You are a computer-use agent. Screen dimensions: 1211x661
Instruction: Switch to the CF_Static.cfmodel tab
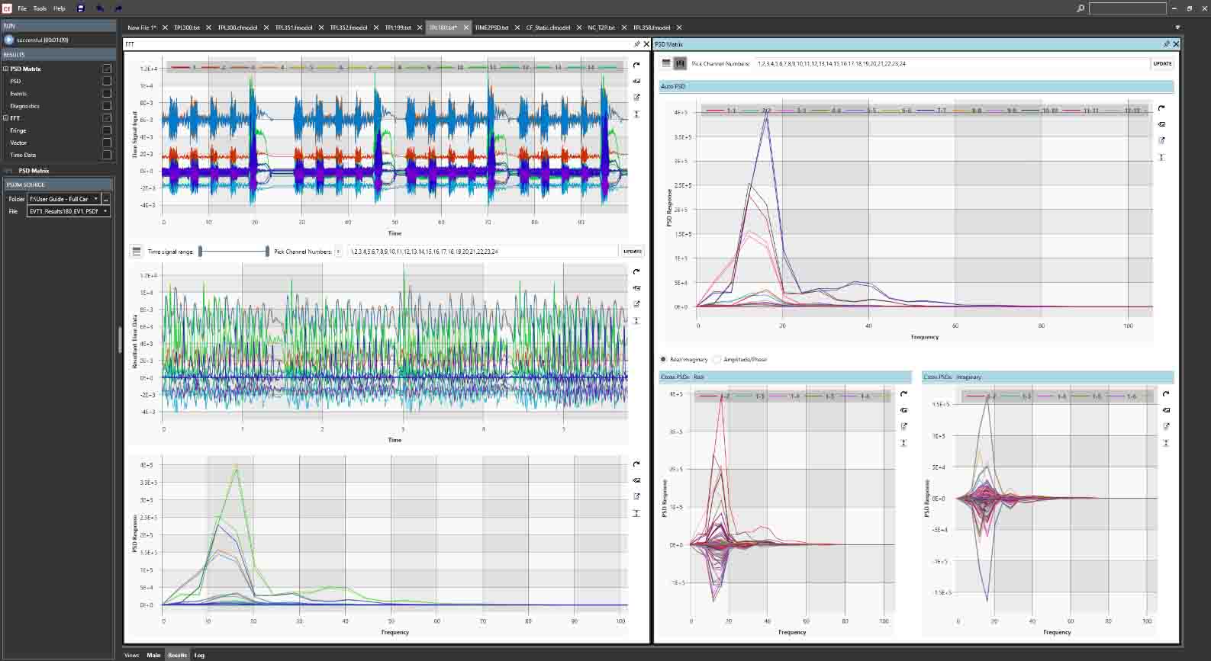pos(548,27)
